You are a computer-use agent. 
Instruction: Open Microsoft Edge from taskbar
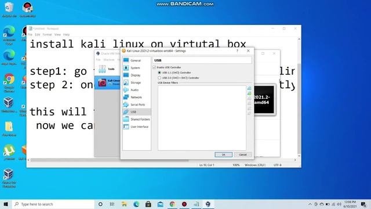(x=136, y=204)
